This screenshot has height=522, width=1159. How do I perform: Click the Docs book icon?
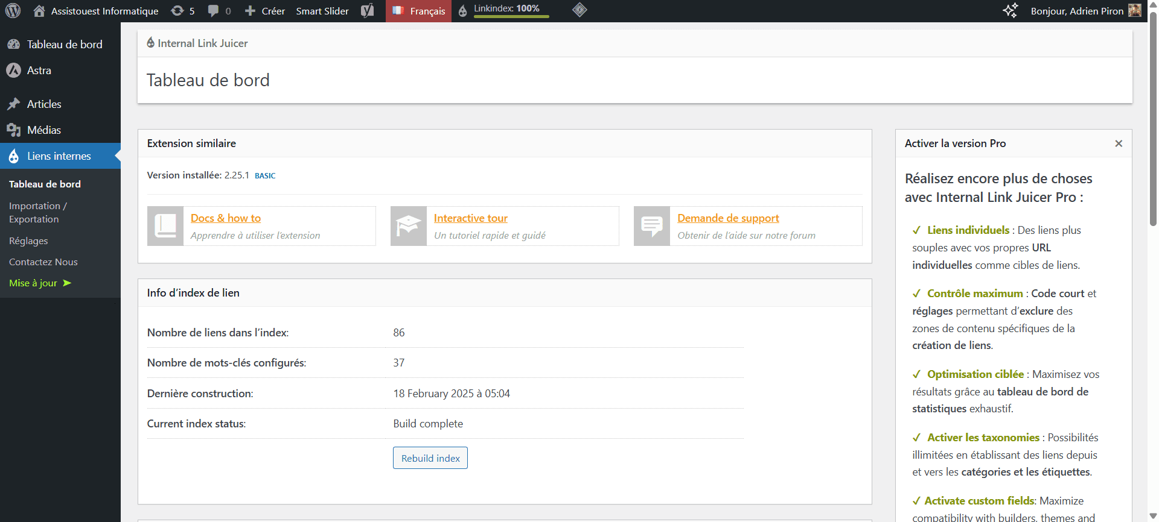[x=165, y=226]
